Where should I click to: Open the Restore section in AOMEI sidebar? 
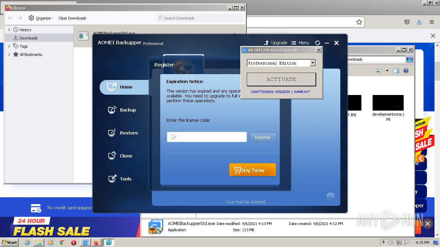pyautogui.click(x=123, y=133)
